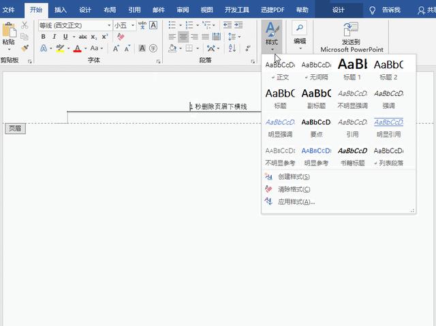Apply yellow text highlight color
The width and height of the screenshot is (436, 326).
[60, 48]
